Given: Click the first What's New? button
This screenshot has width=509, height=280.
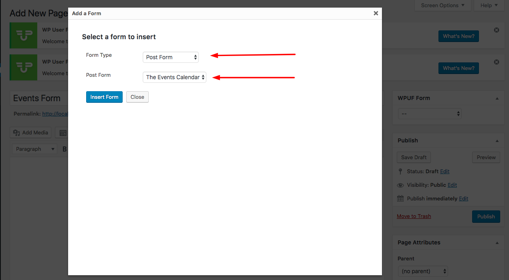Looking at the screenshot, I should (x=459, y=36).
